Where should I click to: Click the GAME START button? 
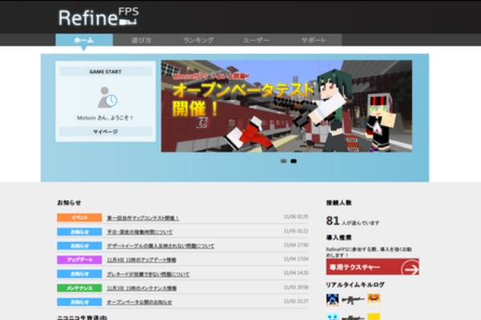pos(106,72)
